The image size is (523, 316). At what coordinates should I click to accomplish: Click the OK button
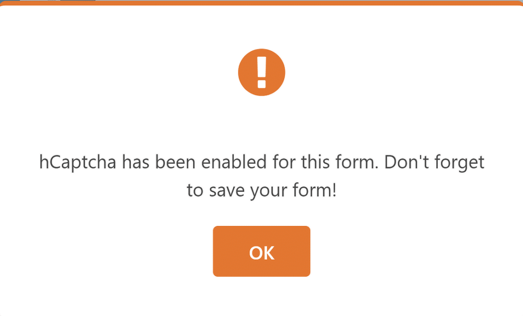[261, 252]
